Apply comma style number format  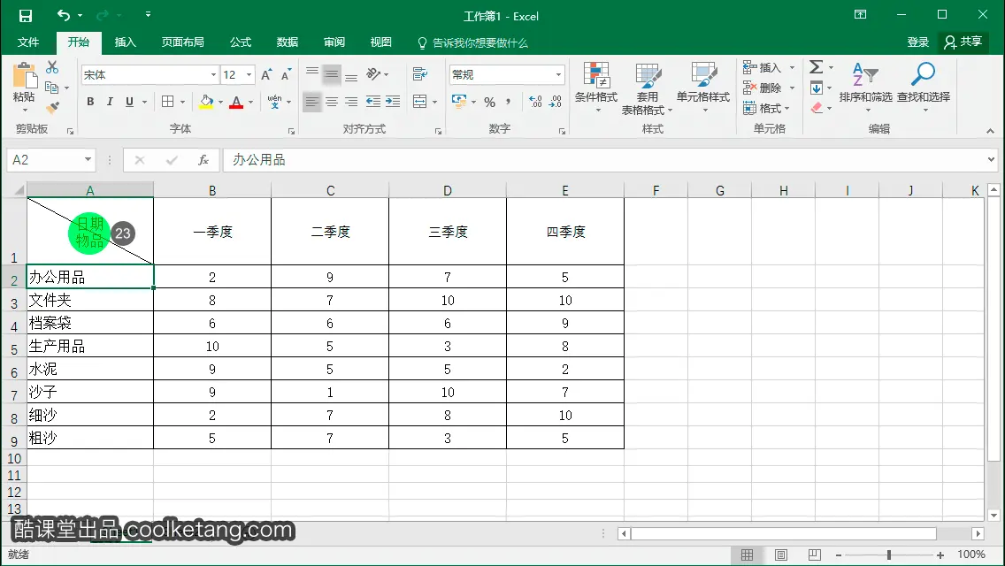(509, 102)
